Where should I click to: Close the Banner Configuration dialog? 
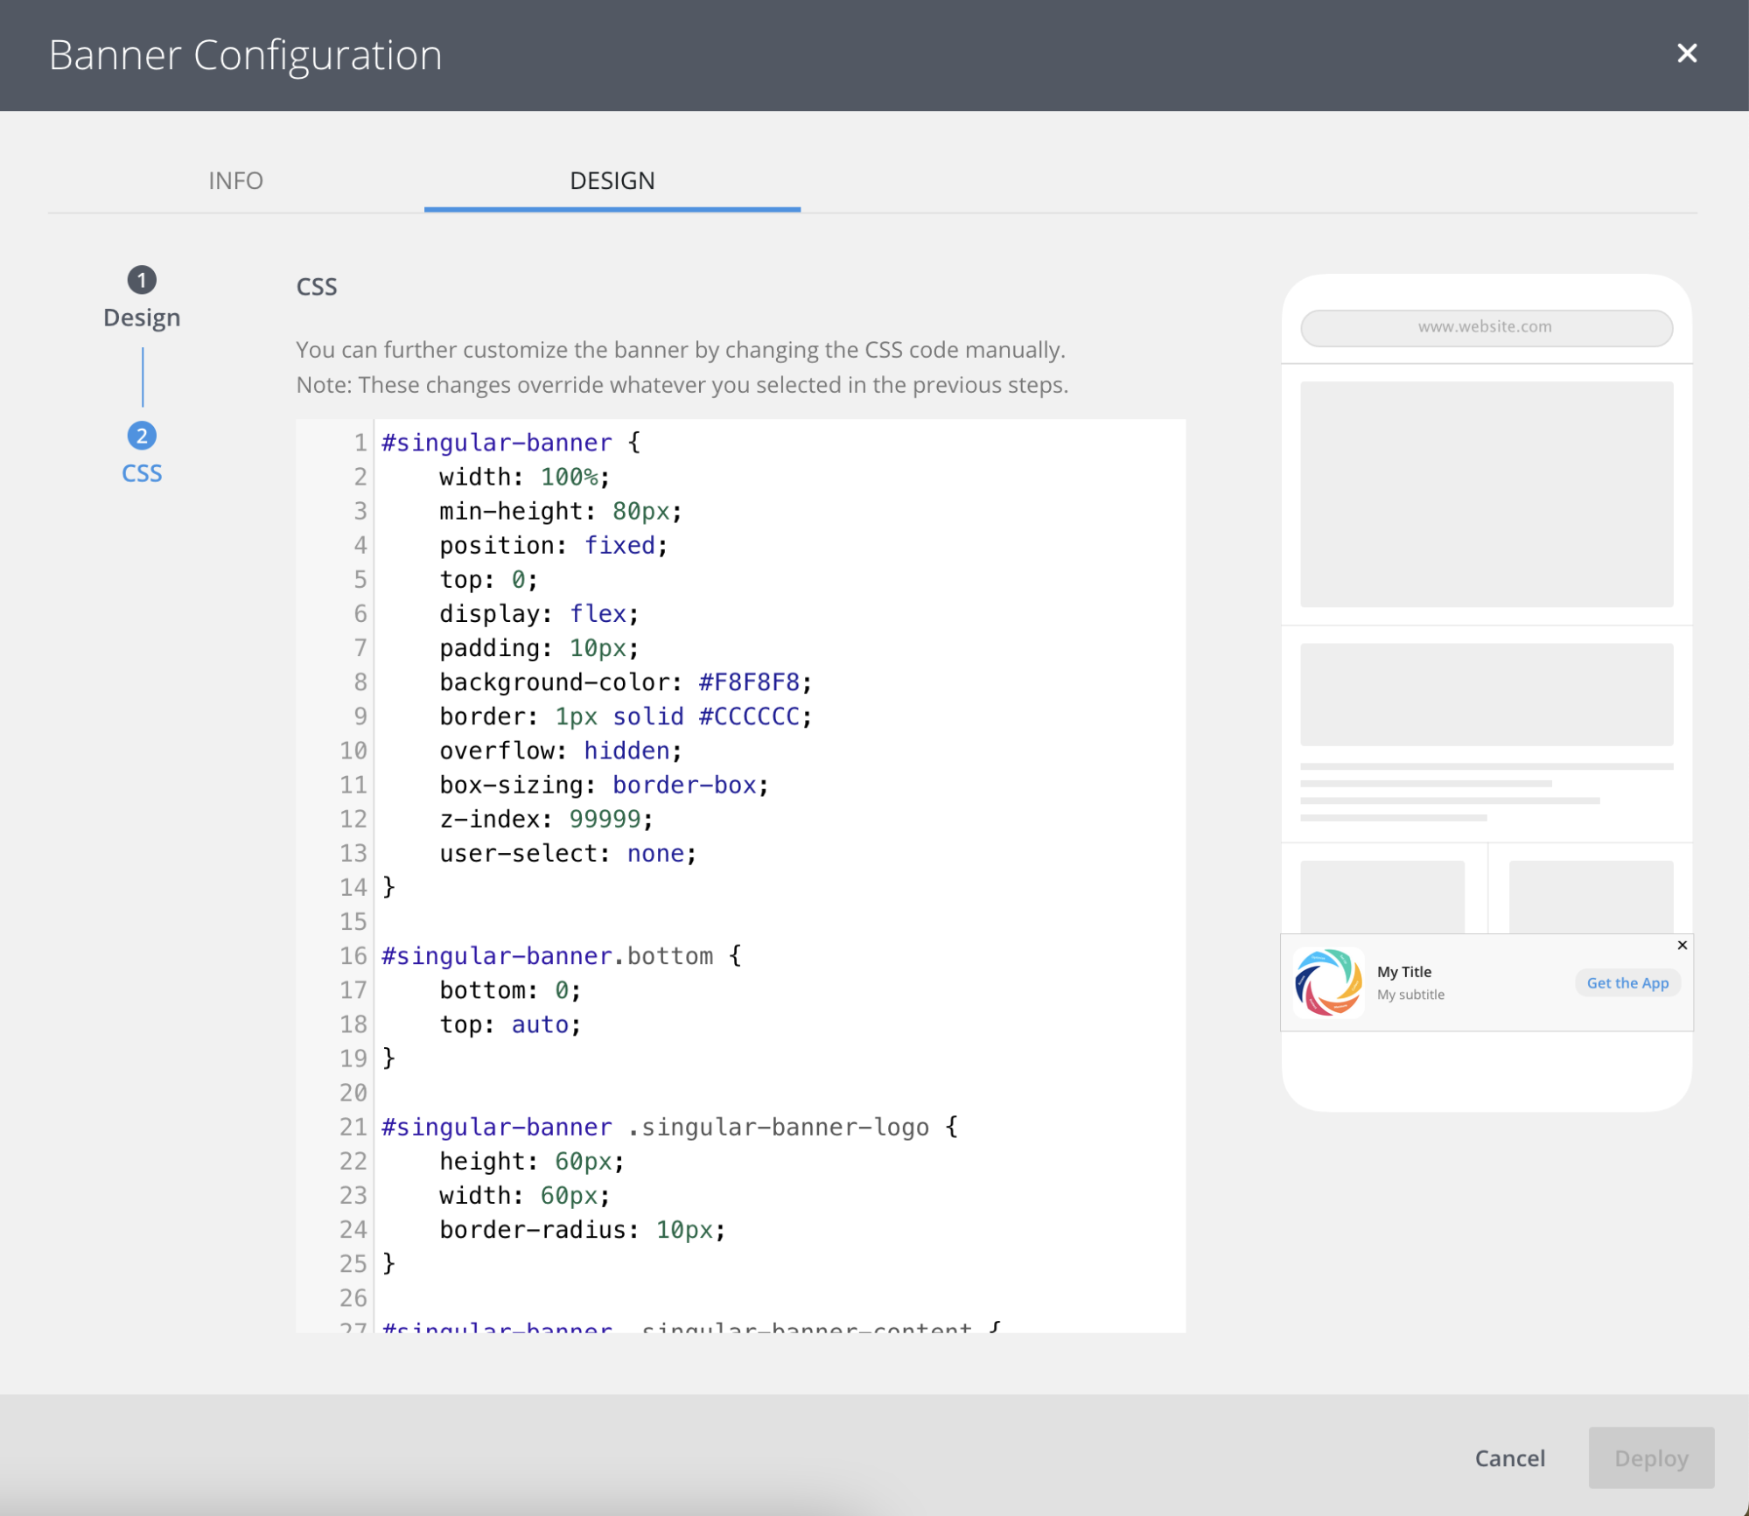click(1686, 54)
